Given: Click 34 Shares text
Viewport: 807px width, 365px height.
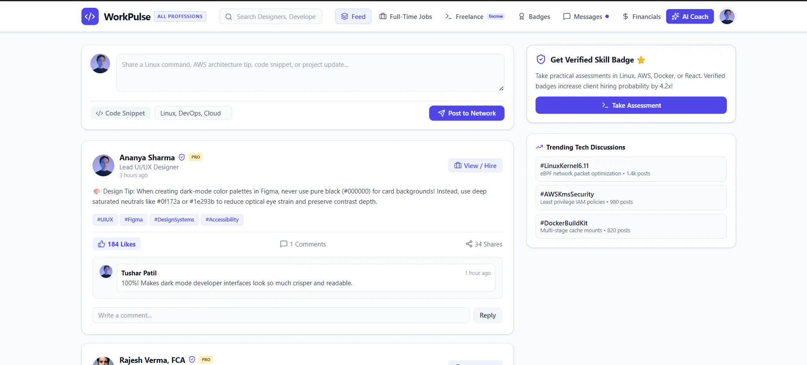Looking at the screenshot, I should pos(489,244).
